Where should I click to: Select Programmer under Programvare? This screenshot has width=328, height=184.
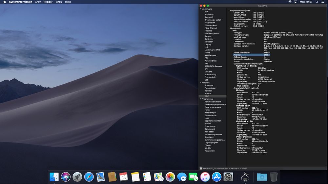(210, 126)
